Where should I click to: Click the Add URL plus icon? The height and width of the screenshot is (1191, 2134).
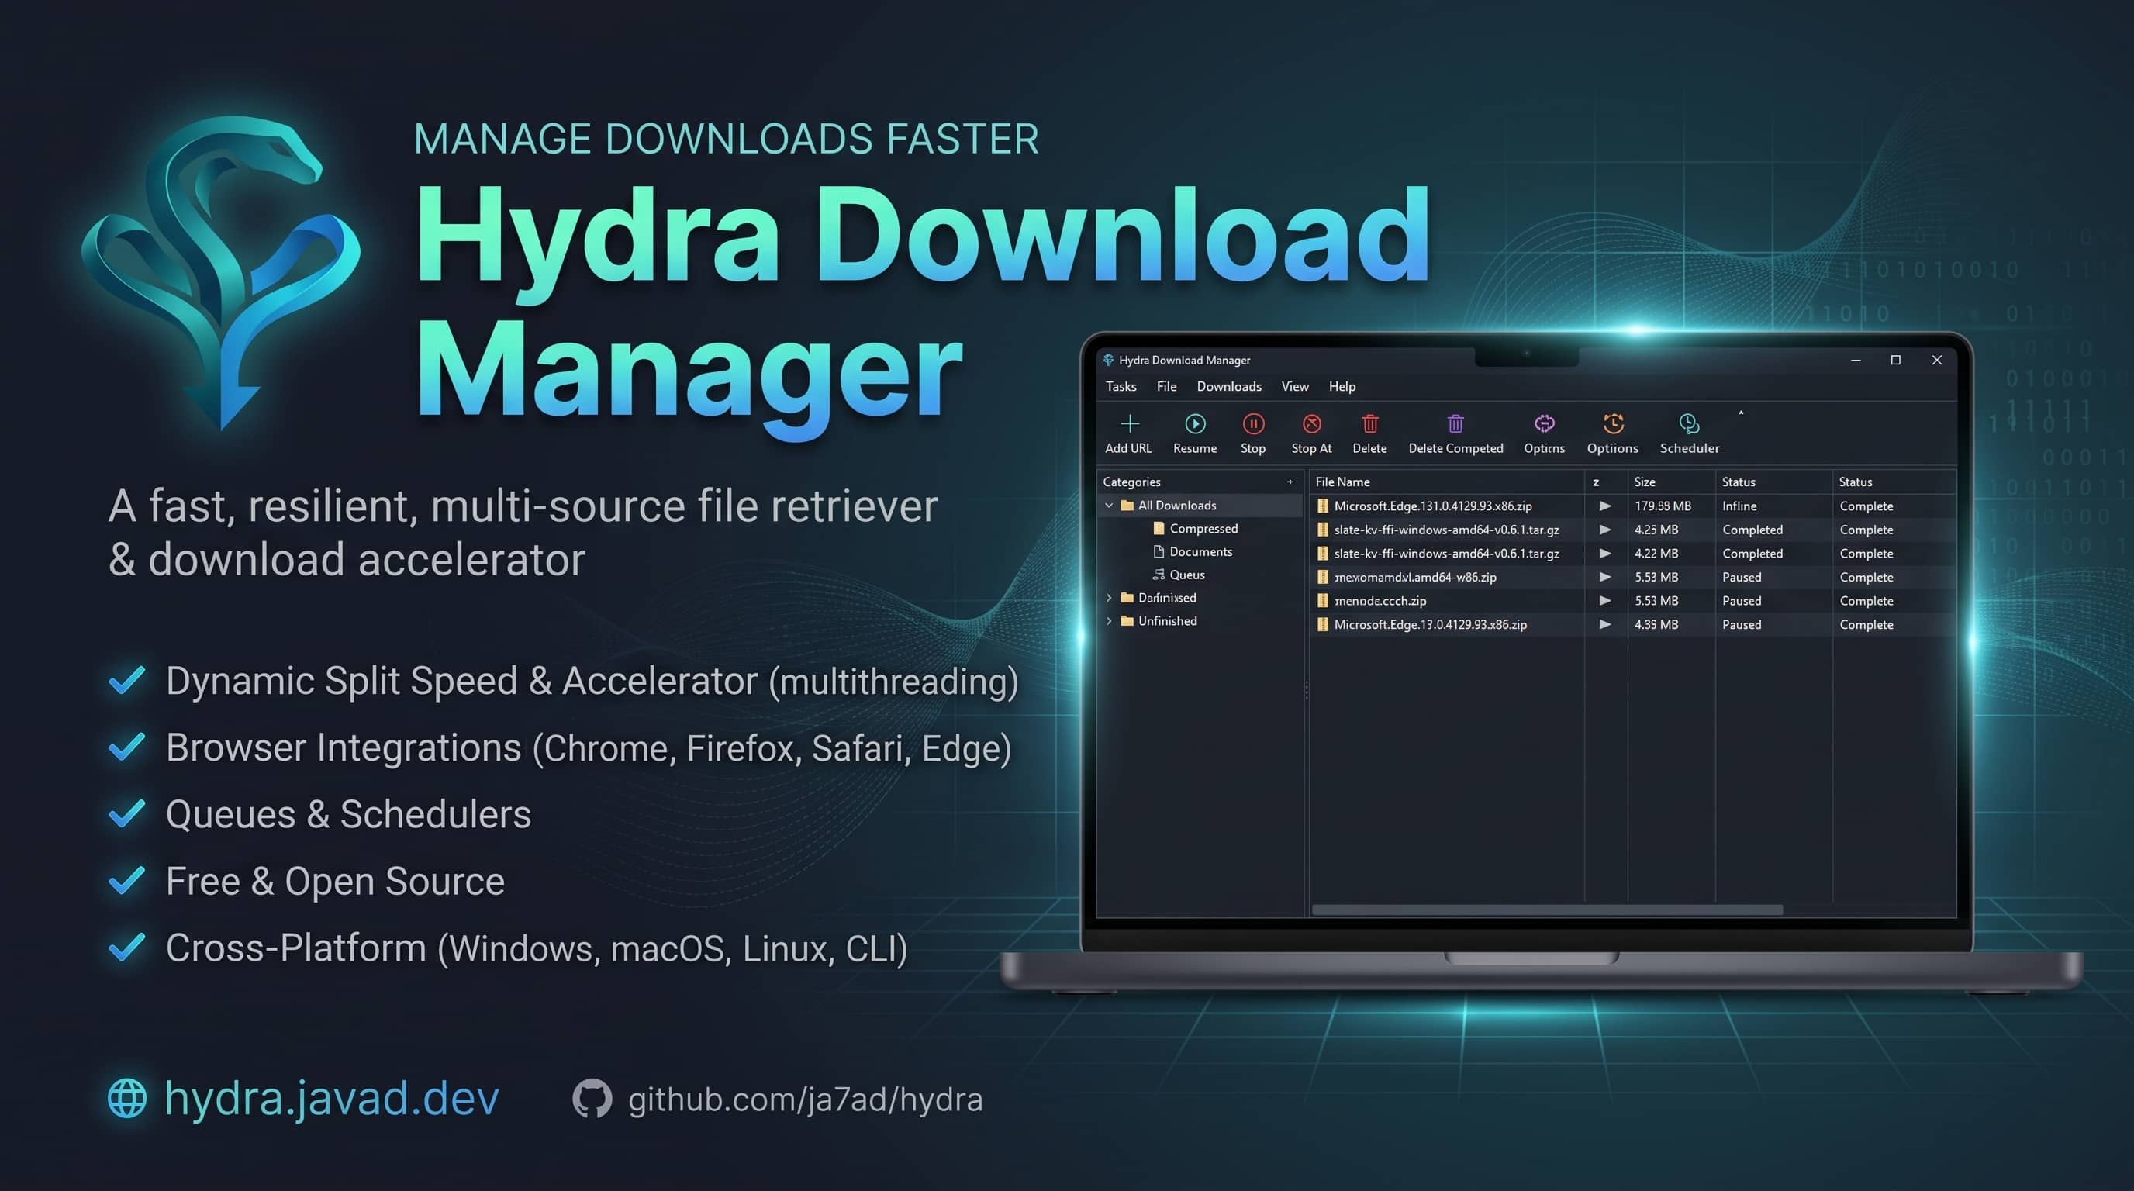[x=1129, y=424]
